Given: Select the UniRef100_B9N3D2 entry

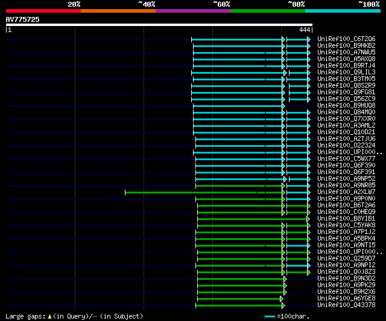Looking at the screenshot, I should point(346,279).
